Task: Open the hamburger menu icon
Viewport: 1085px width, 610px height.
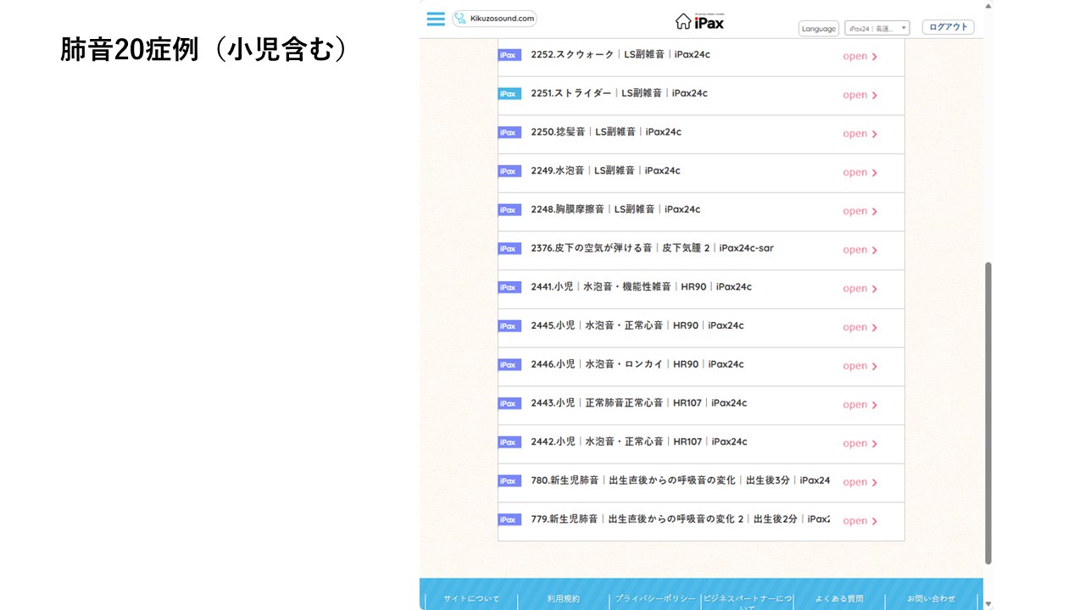Action: click(x=436, y=19)
